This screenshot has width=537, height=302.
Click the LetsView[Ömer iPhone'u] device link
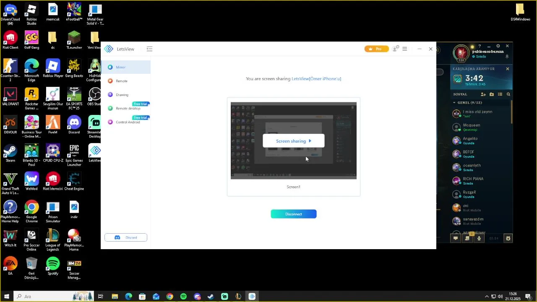click(x=316, y=79)
